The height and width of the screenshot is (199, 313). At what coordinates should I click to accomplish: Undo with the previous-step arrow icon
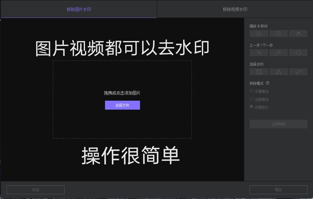pyautogui.click(x=259, y=53)
